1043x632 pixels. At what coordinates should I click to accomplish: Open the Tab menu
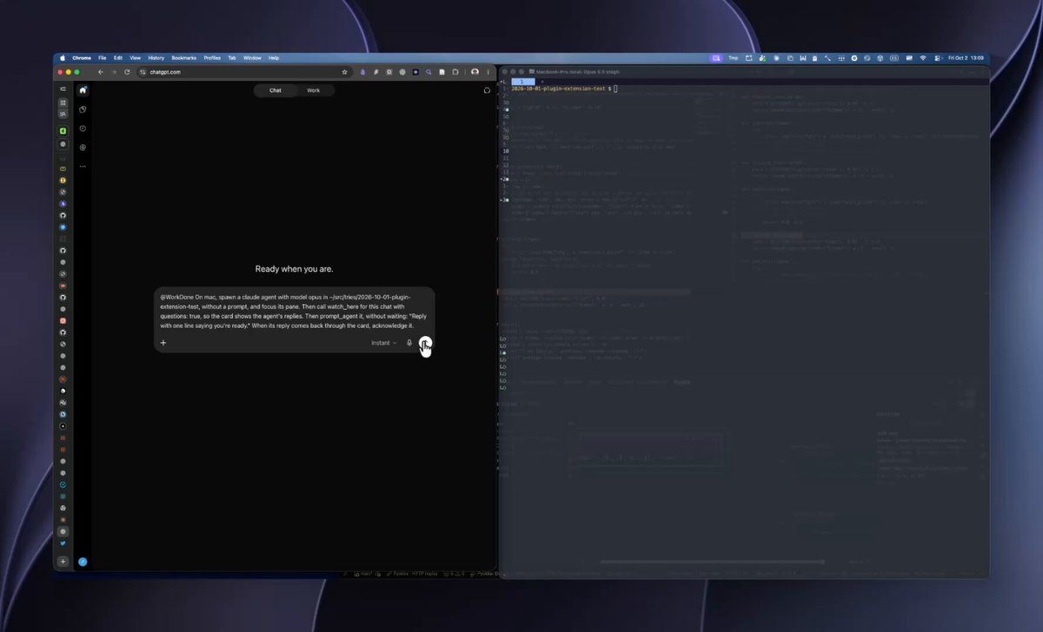click(x=232, y=57)
